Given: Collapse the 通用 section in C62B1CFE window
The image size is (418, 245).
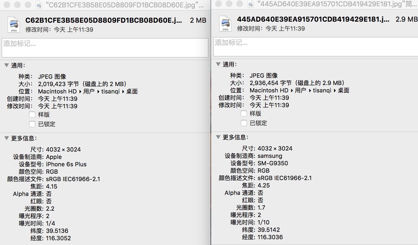Looking at the screenshot, I should pyautogui.click(x=7, y=65).
